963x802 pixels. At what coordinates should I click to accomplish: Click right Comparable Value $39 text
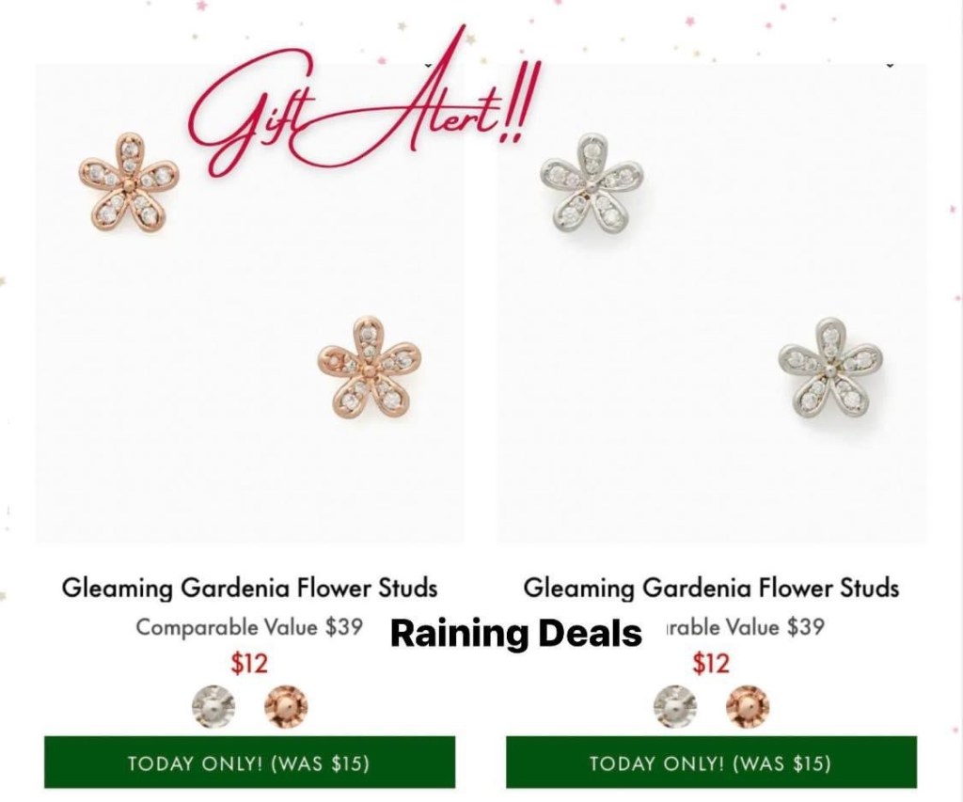[x=743, y=628]
